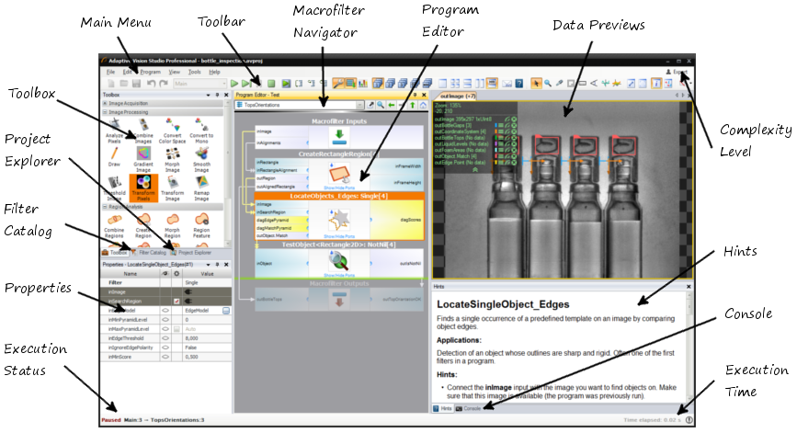
Task: Click the green Run program button
Action: [x=234, y=84]
